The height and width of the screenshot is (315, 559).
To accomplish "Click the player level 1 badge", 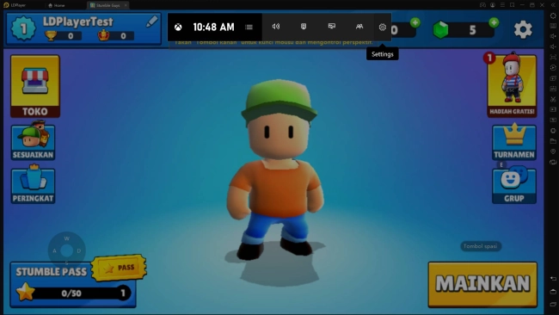I will (x=23, y=28).
